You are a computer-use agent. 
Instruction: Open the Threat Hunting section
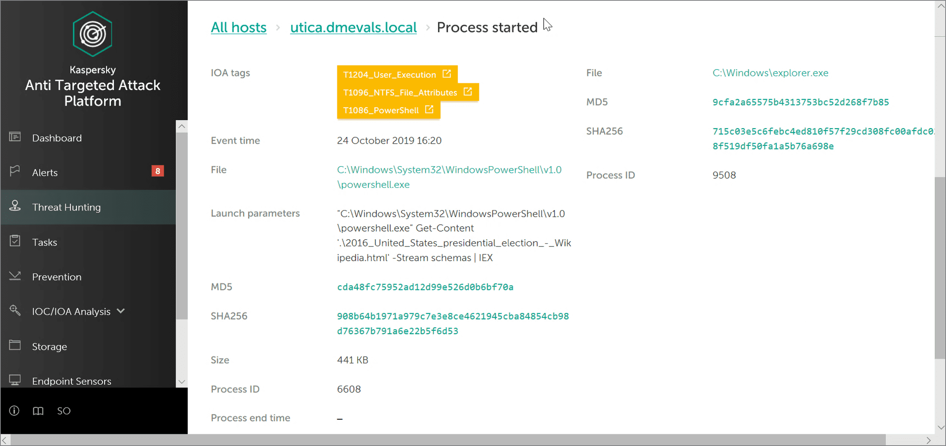click(x=66, y=207)
